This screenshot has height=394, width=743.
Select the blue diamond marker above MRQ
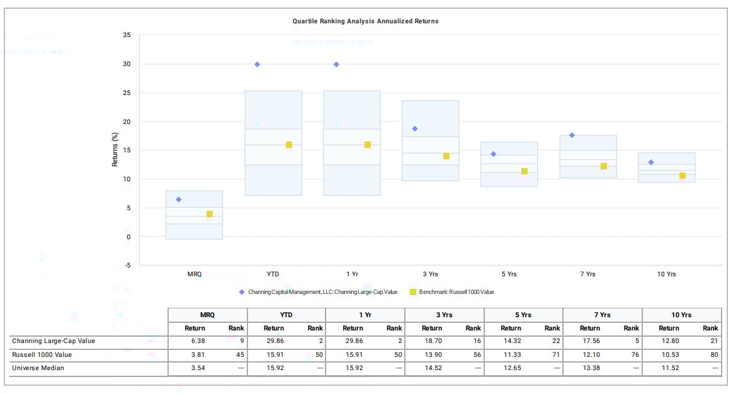[178, 198]
